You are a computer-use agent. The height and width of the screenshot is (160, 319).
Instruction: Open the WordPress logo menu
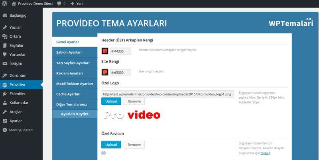pos(4,4)
